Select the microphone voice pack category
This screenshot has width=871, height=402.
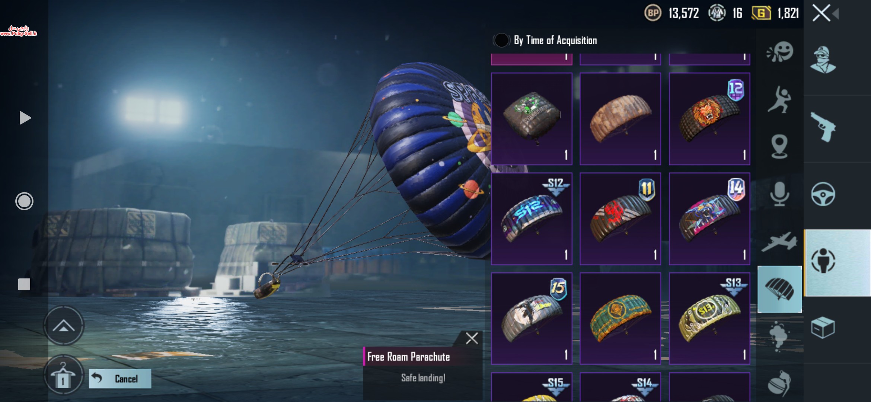click(779, 194)
